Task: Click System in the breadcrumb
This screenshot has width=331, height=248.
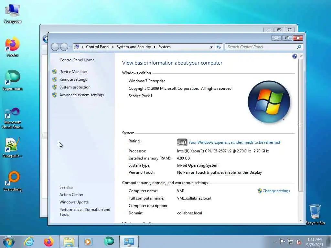Action: click(165, 47)
